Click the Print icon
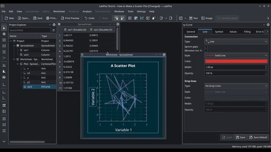Screen dimensions: 271x152 coord(48,18)
